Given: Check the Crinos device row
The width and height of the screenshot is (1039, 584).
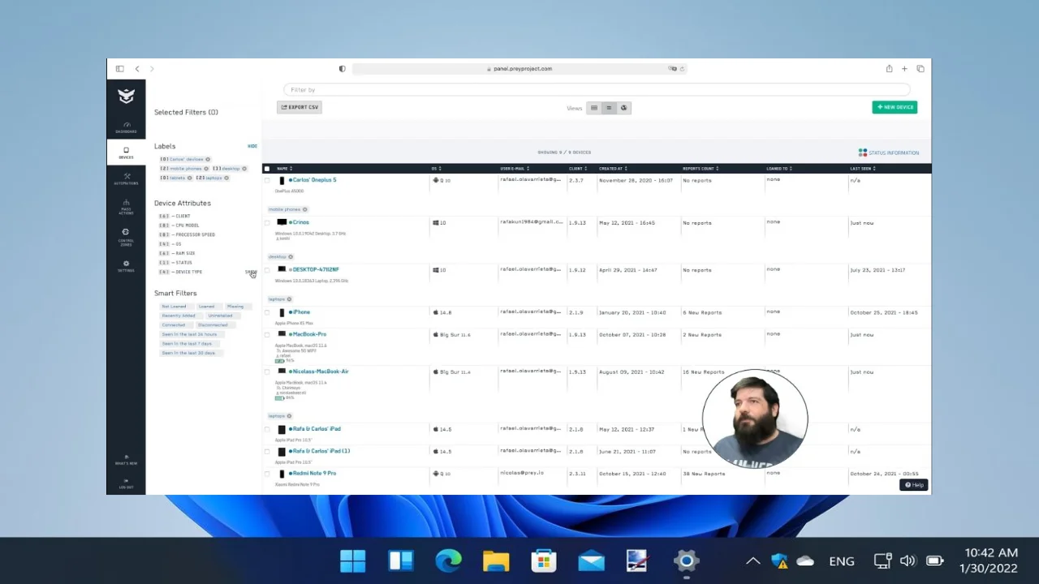Looking at the screenshot, I should (267, 222).
